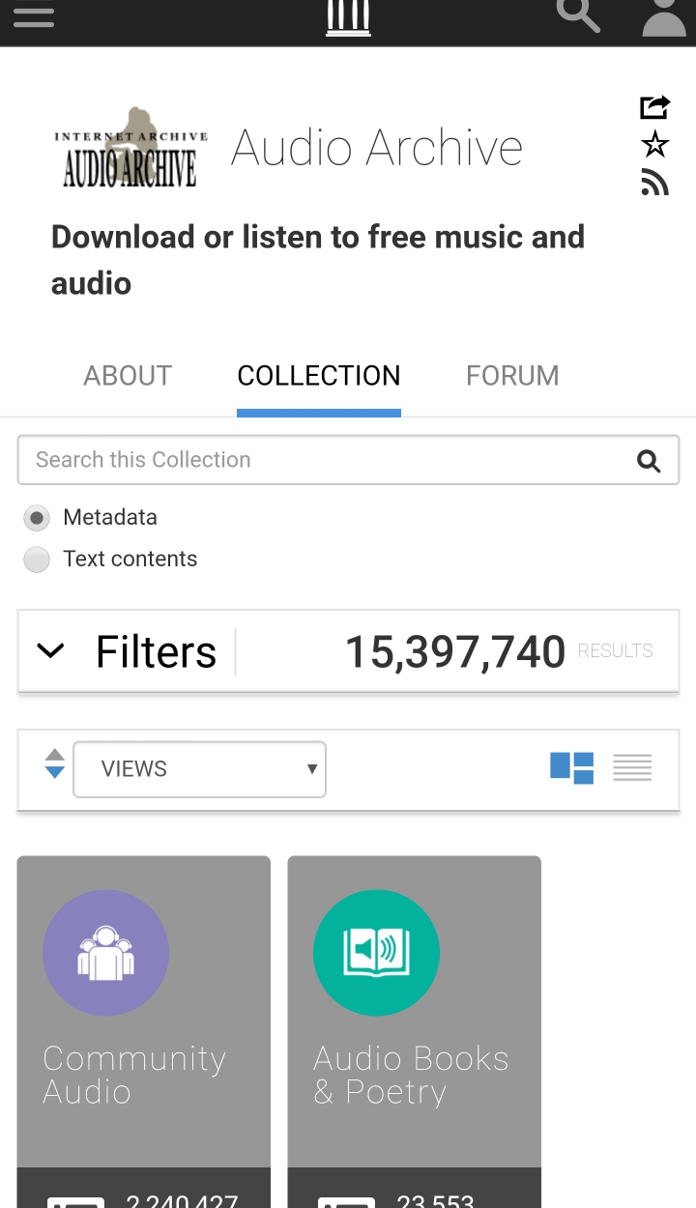
Task: Click the Download or listen description text
Action: (x=318, y=260)
